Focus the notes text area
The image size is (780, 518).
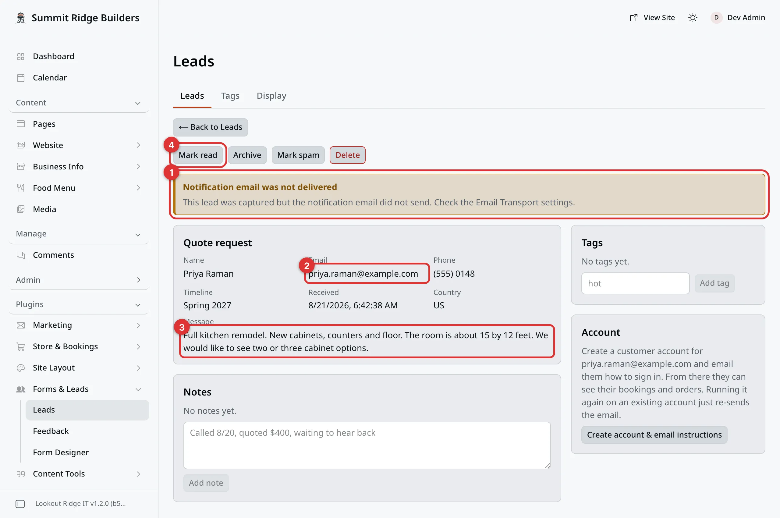367,445
